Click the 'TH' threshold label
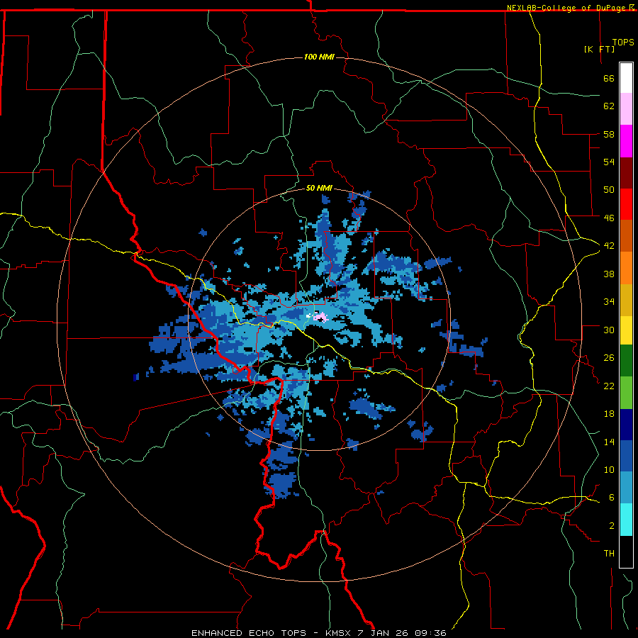 pos(609,554)
